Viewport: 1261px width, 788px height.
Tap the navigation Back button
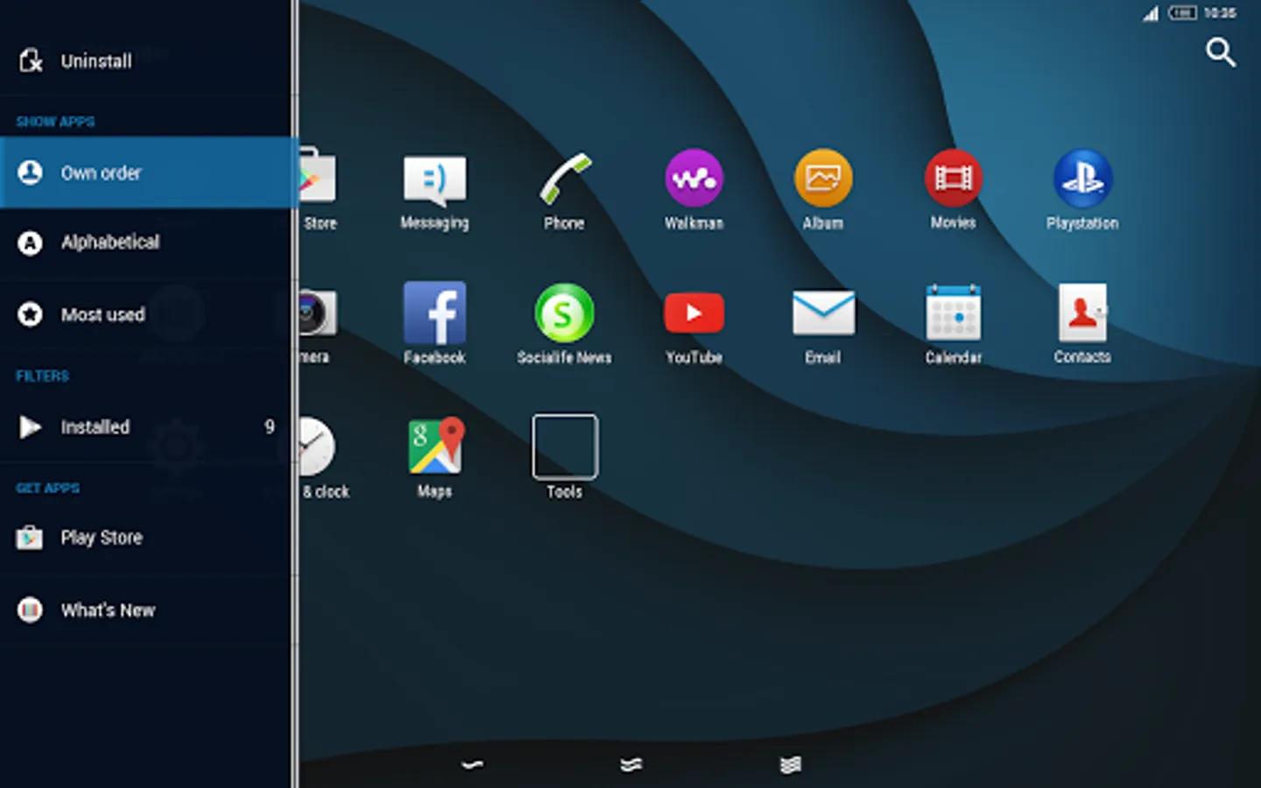[x=472, y=764]
